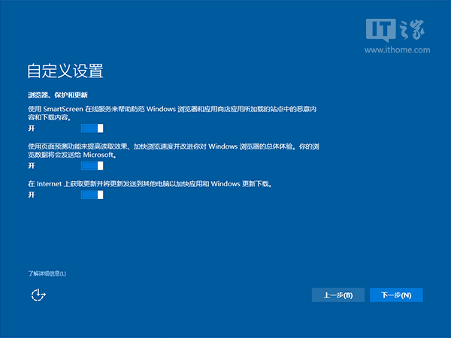This screenshot has height=338, width=451.
Task: Turn off the SmartScreen online service toggle
Action: 92,128
